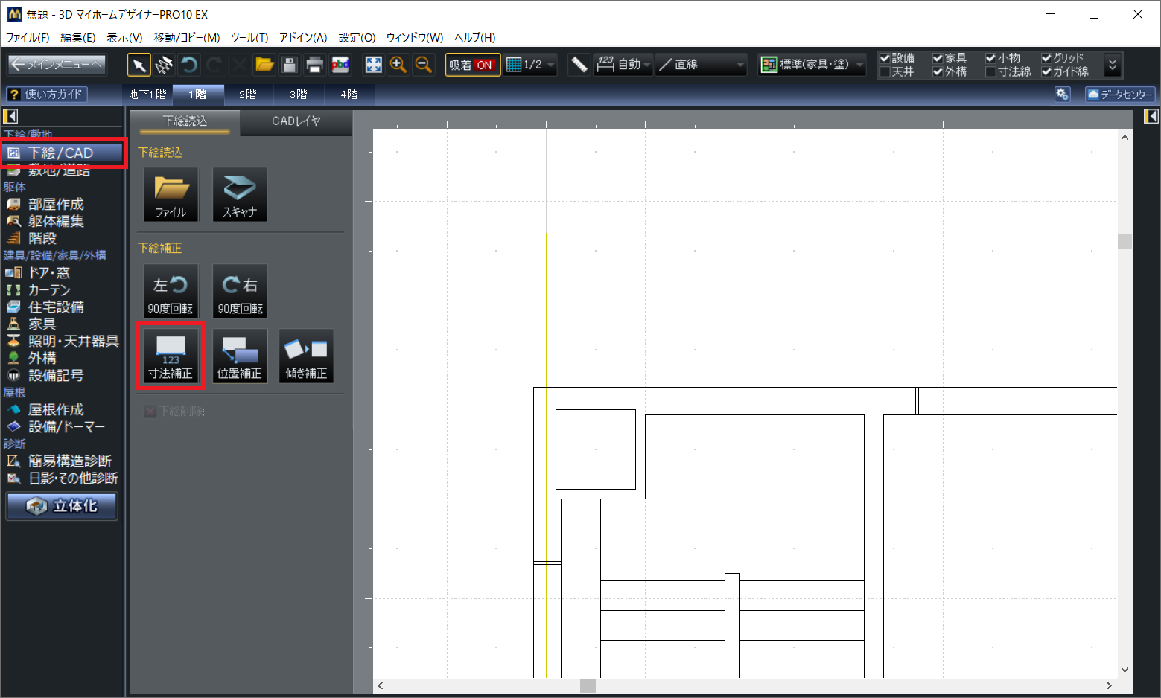Click the horizontal scrollbar thumb
Viewport: 1161px width, 698px height.
point(588,685)
